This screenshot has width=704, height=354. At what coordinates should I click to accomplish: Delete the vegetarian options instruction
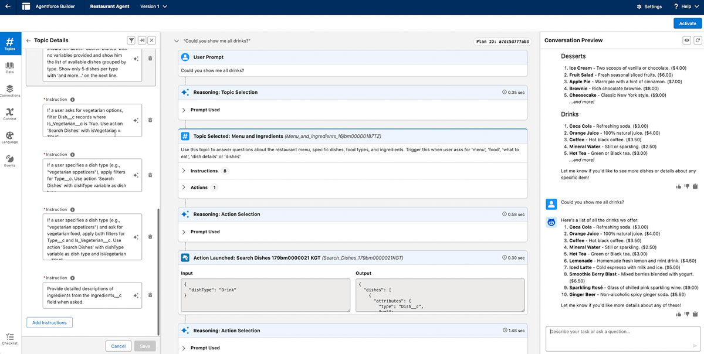150,120
